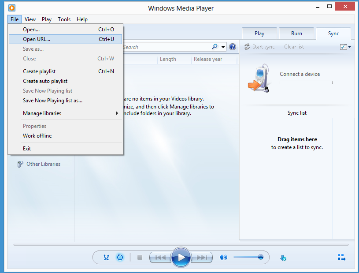Mute the speaker volume icon
This screenshot has height=273, width=359.
click(224, 257)
